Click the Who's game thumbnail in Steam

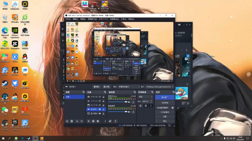[181, 93]
